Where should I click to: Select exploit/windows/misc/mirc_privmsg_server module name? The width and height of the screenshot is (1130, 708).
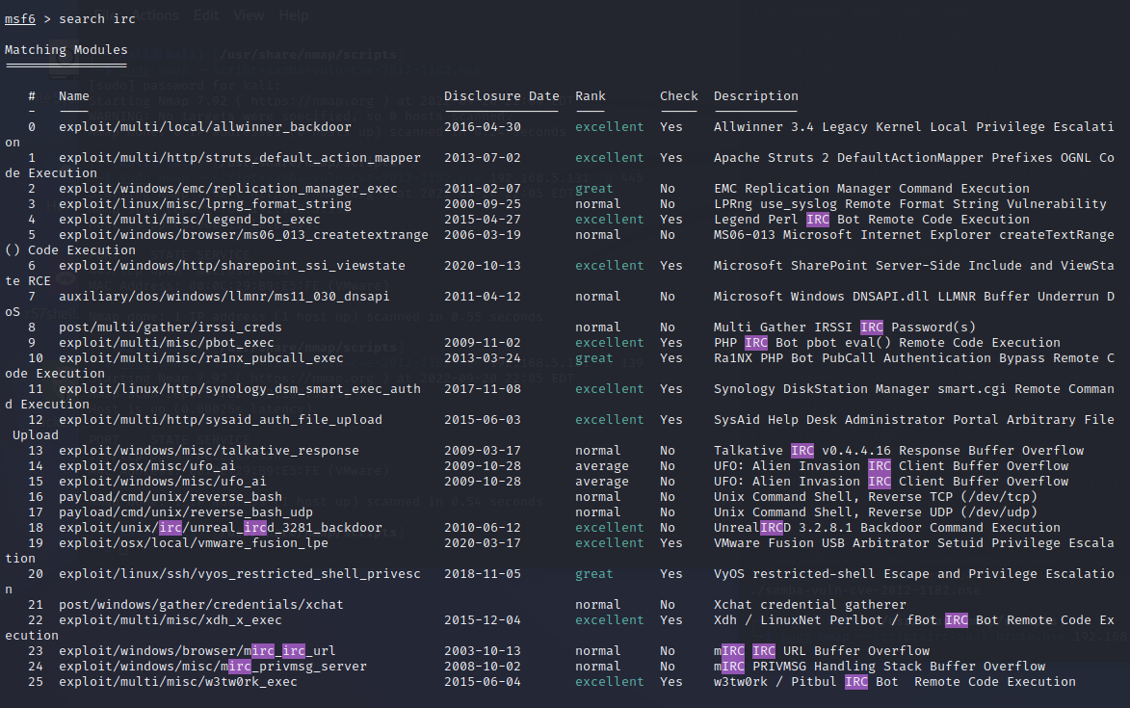point(213,667)
